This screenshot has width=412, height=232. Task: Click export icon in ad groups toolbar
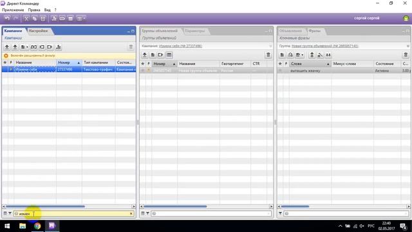tap(160, 55)
